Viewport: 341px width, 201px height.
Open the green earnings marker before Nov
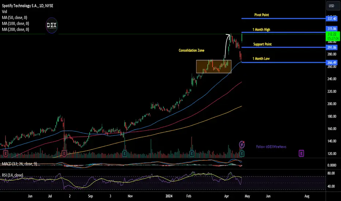124,153
